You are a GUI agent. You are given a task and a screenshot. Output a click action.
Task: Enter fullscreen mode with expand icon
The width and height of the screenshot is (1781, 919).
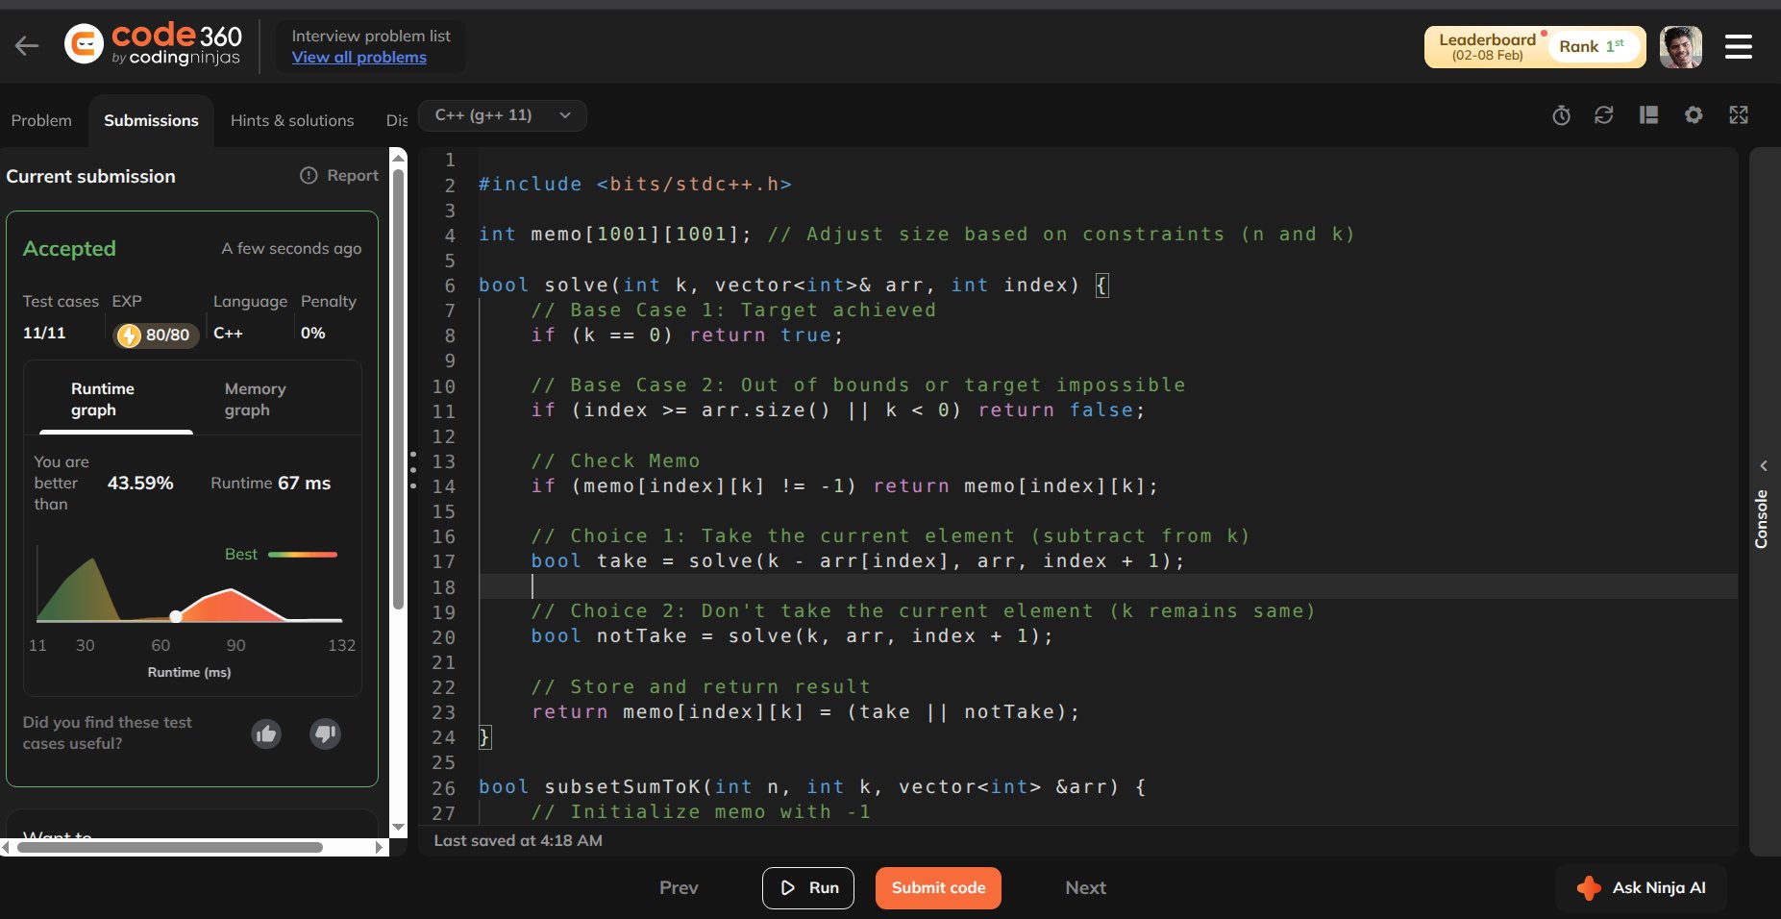[1739, 115]
